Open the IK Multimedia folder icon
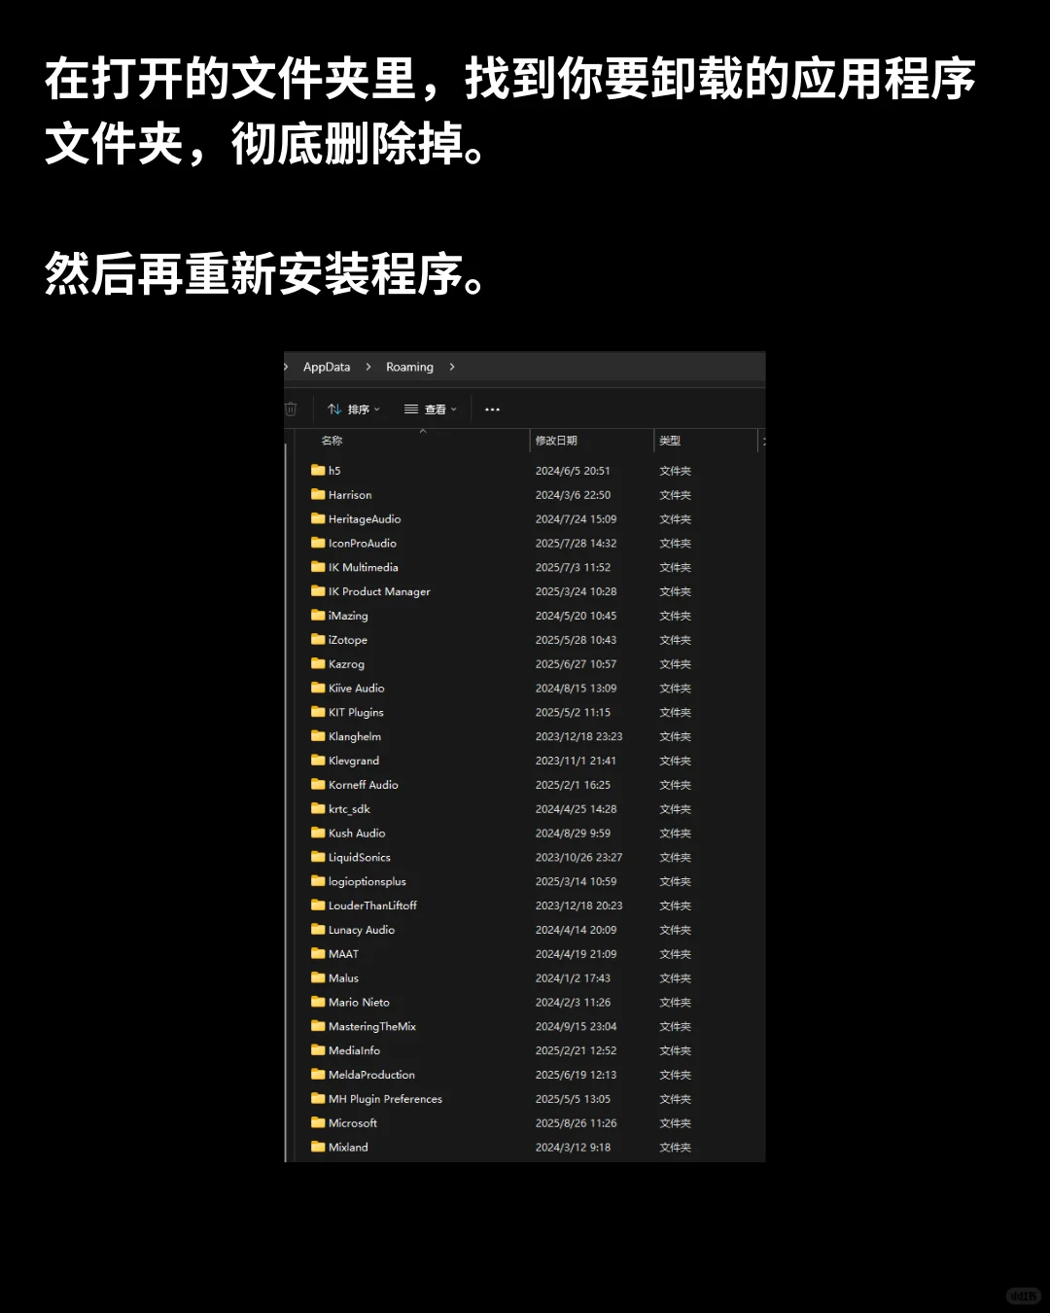 (x=320, y=567)
